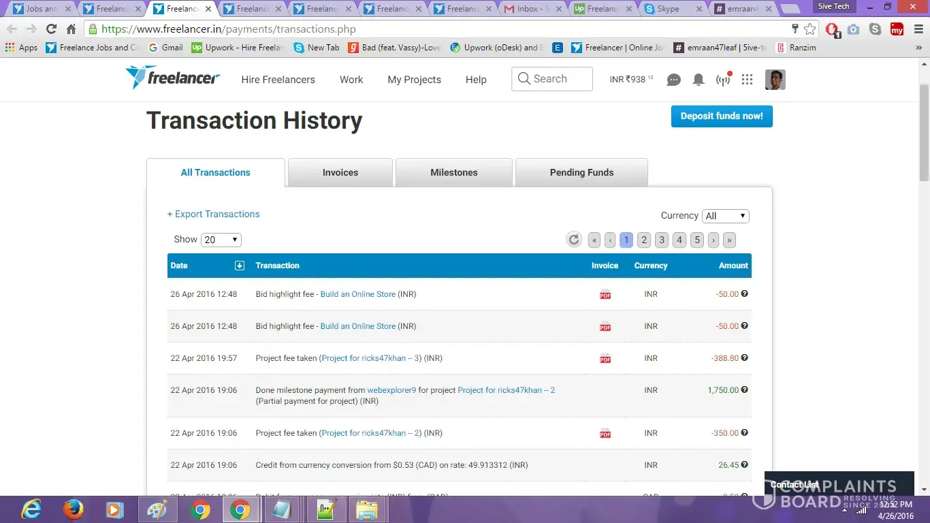Click help icon next to 1,750.00 amount
The width and height of the screenshot is (930, 523).
pyautogui.click(x=744, y=390)
